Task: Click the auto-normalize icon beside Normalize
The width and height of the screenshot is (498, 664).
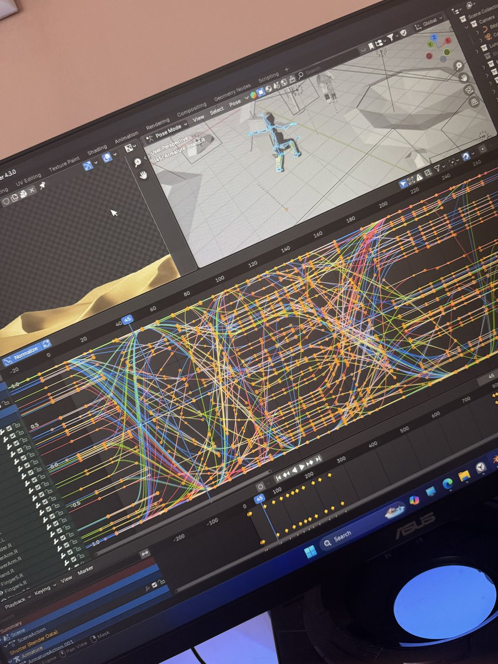Action: [x=46, y=343]
